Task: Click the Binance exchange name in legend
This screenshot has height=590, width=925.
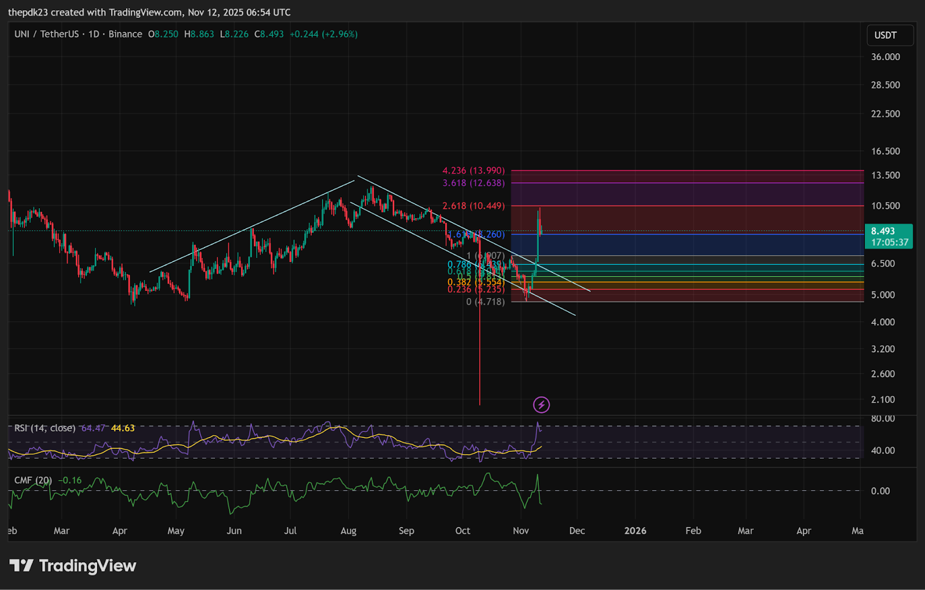Action: (x=125, y=34)
